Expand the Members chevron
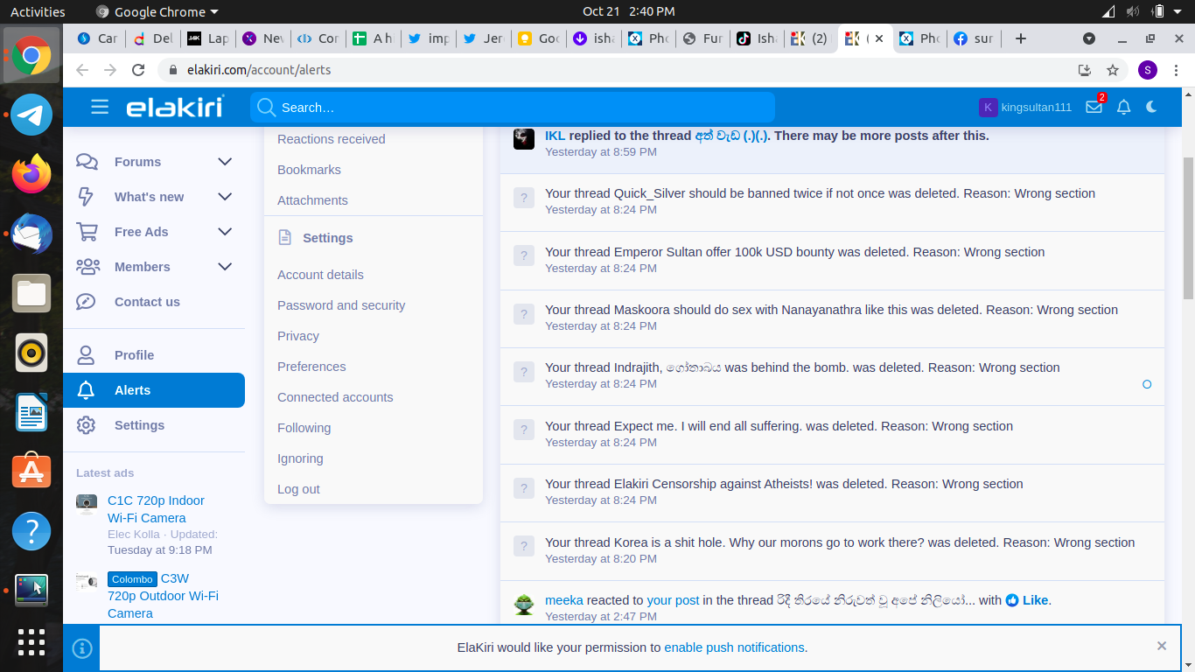This screenshot has height=672, width=1195. (225, 267)
